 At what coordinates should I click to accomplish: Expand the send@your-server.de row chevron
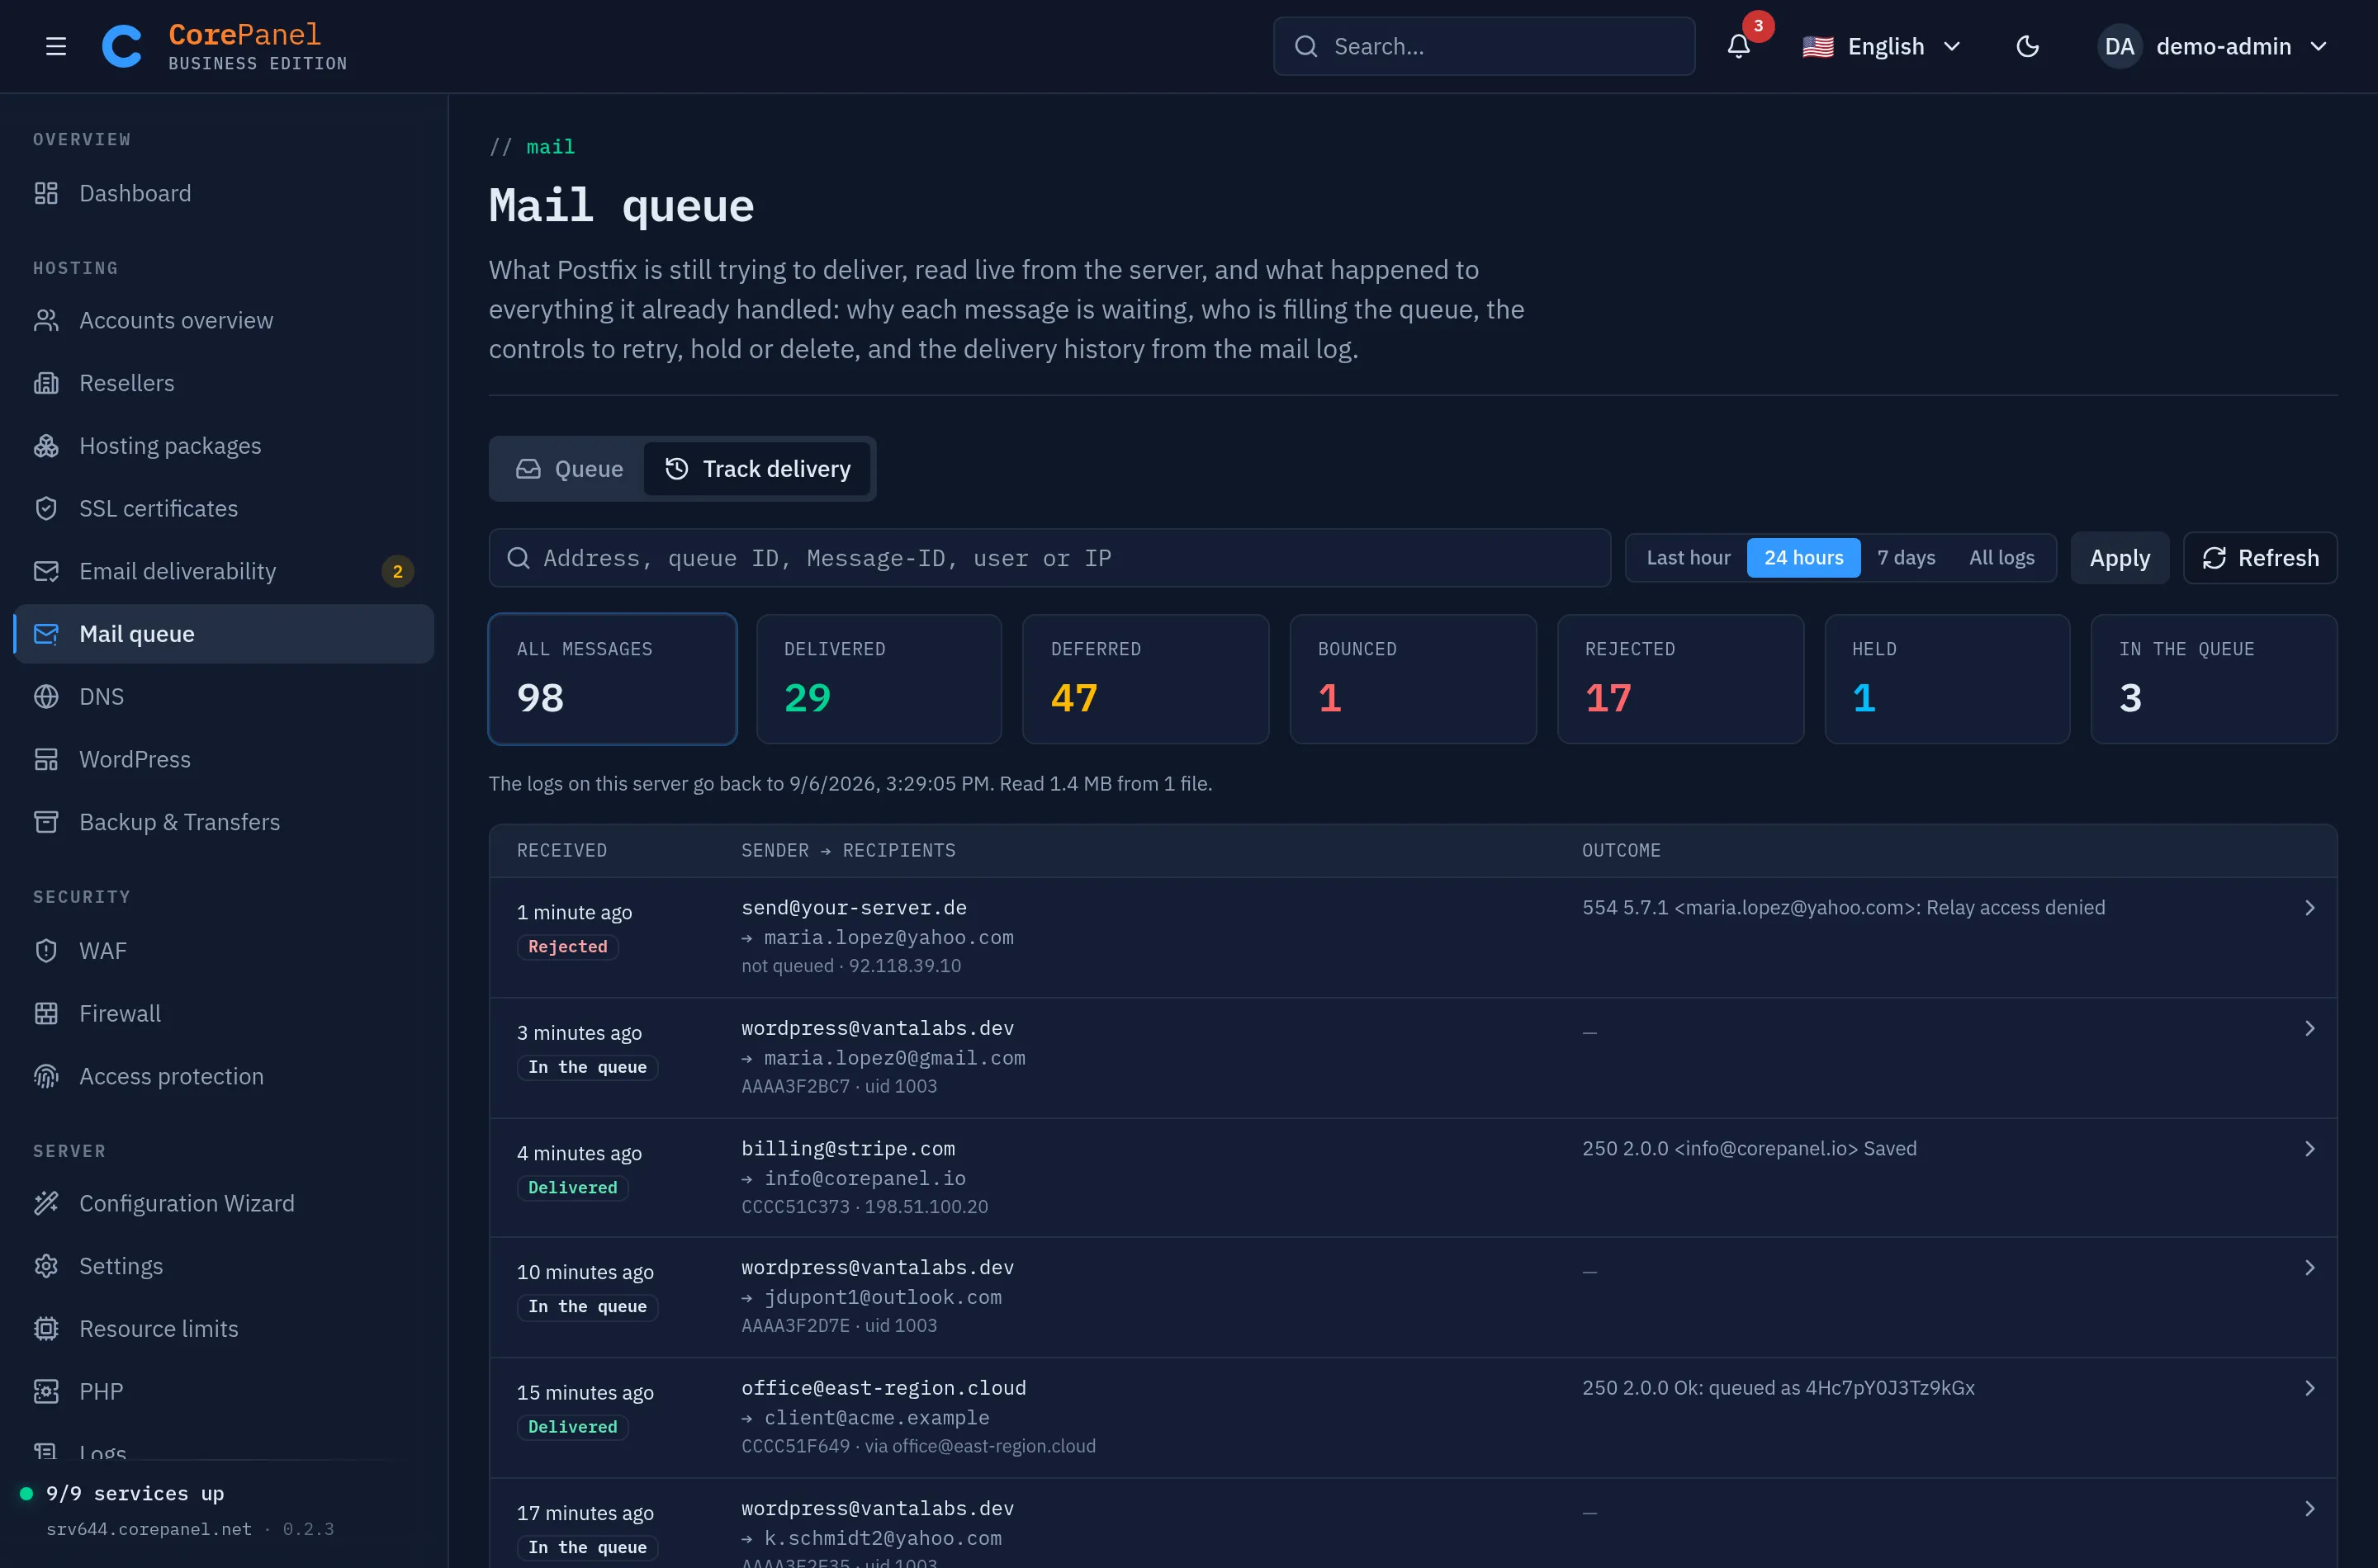click(x=2309, y=908)
